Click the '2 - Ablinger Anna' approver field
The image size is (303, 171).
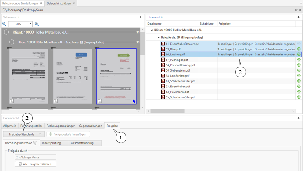tap(35, 157)
